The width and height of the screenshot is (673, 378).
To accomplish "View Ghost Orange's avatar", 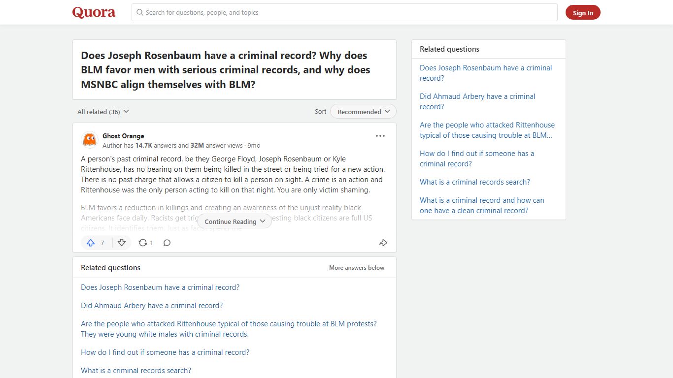I will 89,140.
